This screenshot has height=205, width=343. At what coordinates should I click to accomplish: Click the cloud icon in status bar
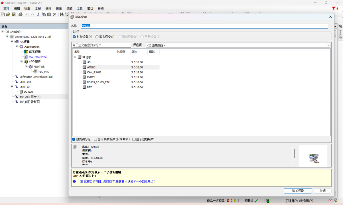330,200
